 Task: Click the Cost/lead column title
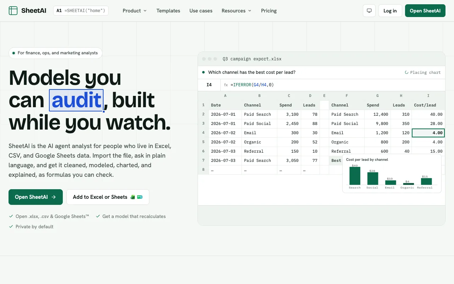tap(425, 105)
